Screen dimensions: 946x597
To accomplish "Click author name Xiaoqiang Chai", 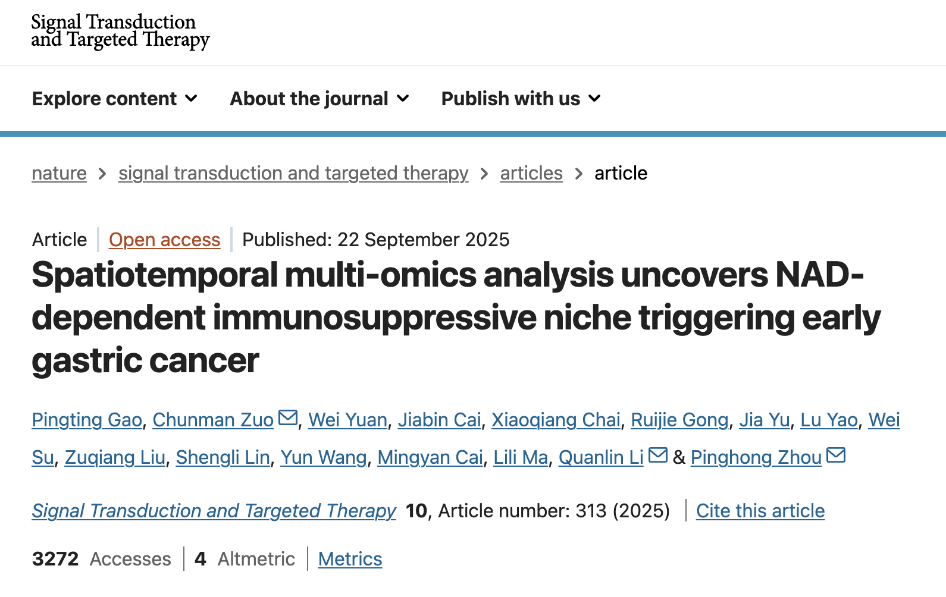I will click(x=556, y=420).
